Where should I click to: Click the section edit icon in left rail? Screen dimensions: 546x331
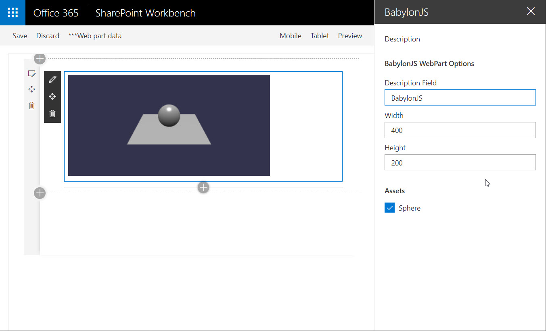pyautogui.click(x=32, y=74)
